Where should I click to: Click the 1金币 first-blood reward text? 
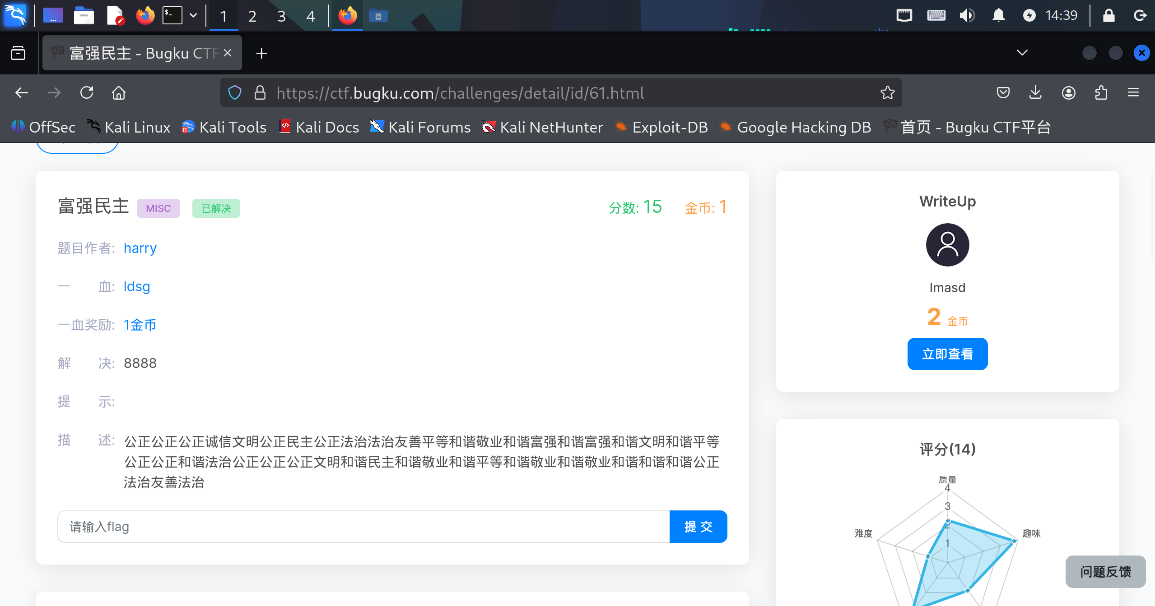pyautogui.click(x=140, y=325)
